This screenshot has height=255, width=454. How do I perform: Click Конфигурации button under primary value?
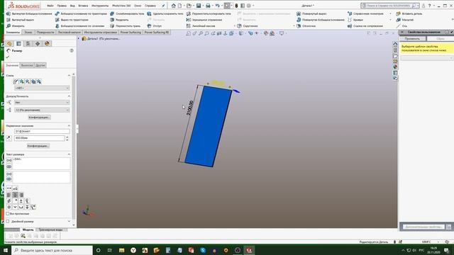(38, 146)
